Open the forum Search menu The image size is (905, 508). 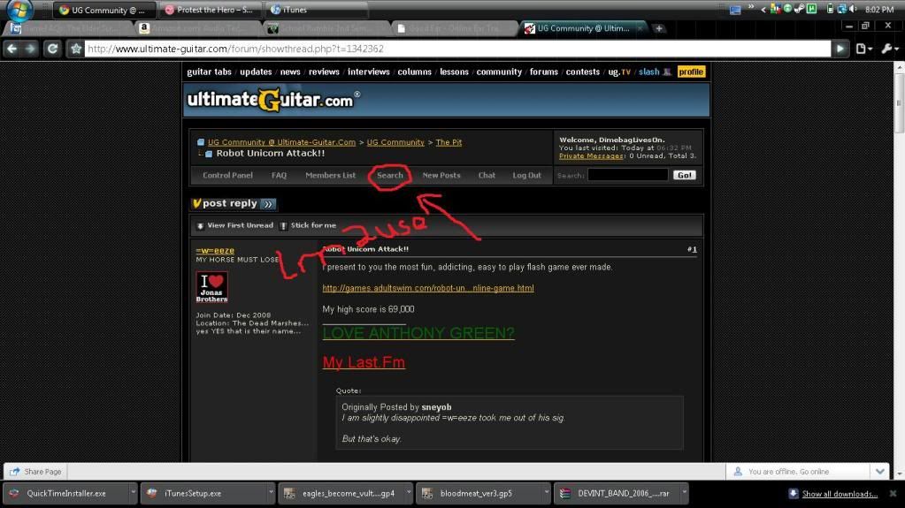[x=389, y=175]
